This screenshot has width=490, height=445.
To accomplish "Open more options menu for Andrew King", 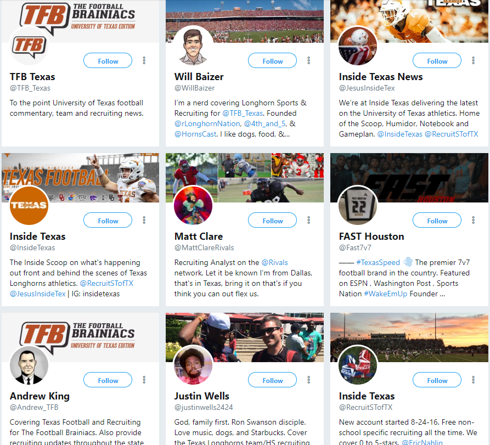I will point(144,380).
